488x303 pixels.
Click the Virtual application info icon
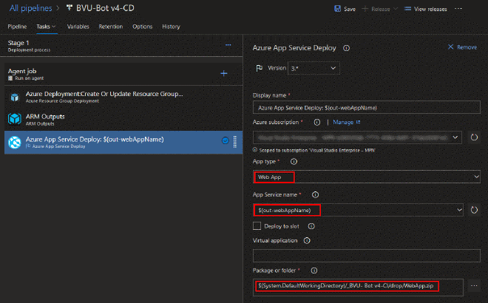point(306,240)
